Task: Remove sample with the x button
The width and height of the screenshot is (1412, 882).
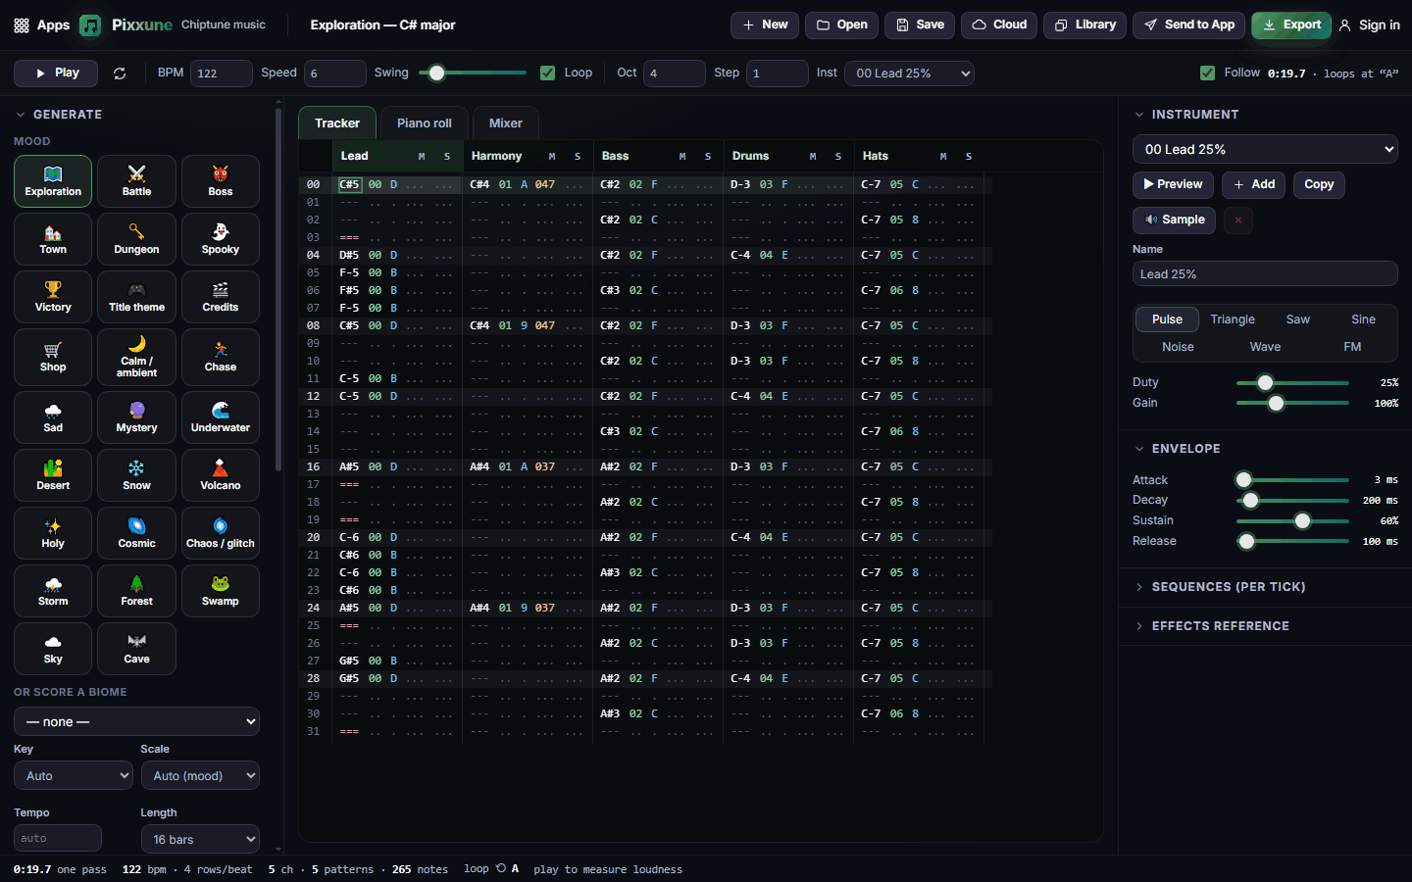Action: [x=1238, y=220]
